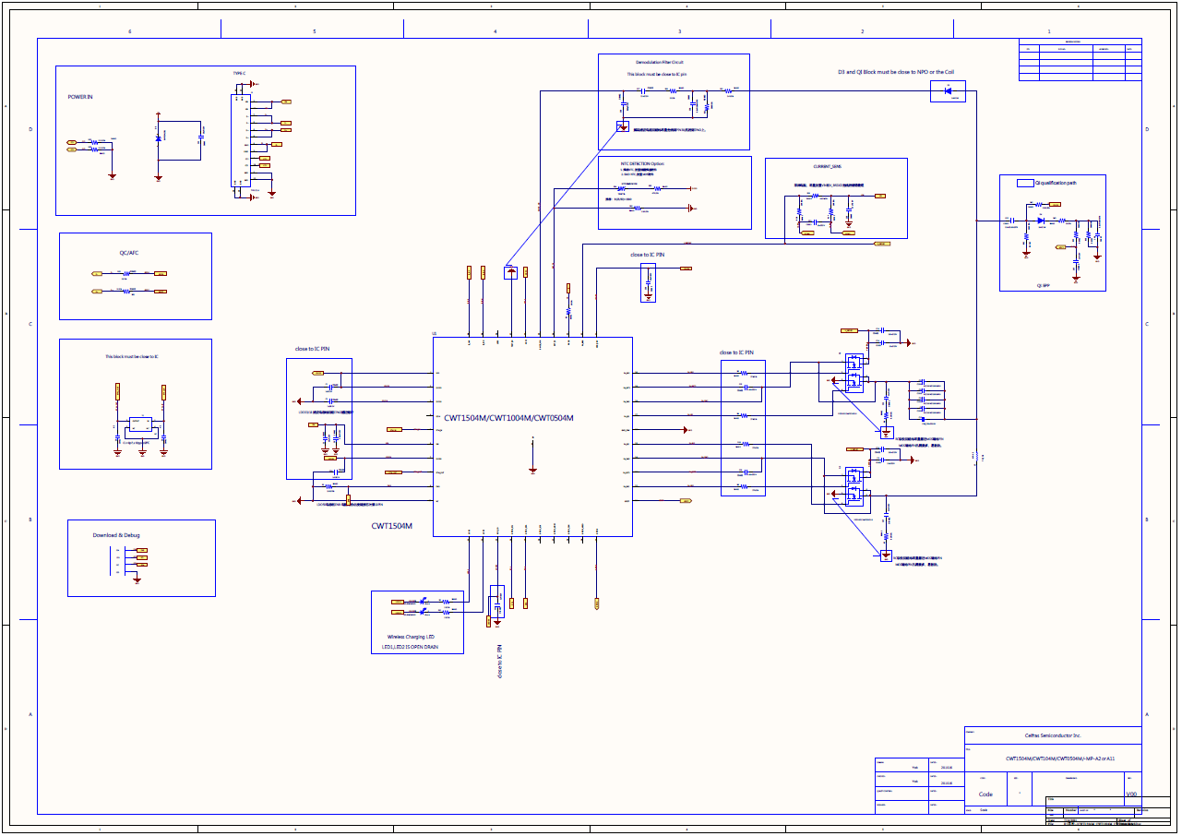Select the "CWT1504M/CWT1004M/CWT0504M" chip name
This screenshot has width=1182, height=836.
click(x=508, y=418)
